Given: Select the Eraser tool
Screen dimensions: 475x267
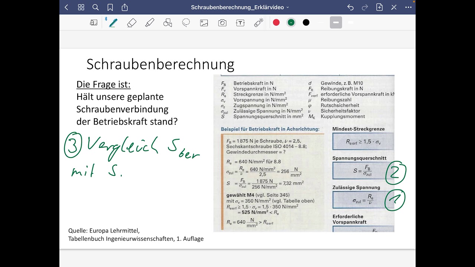Looking at the screenshot, I should tap(131, 23).
